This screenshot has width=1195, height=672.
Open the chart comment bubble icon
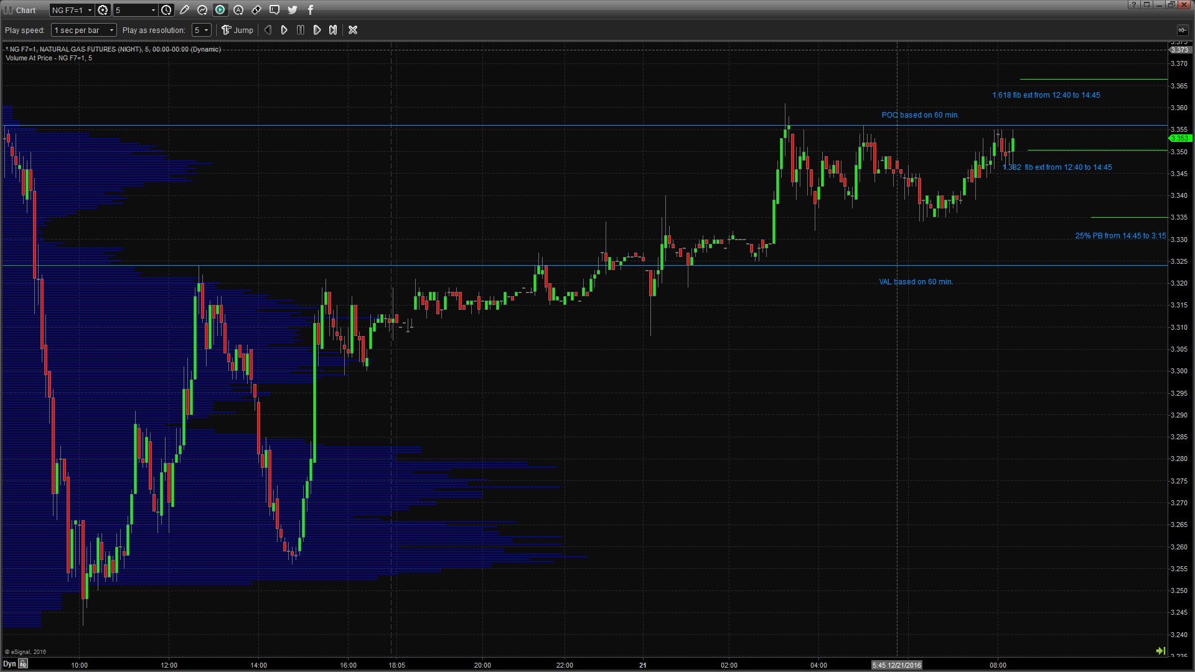coord(274,10)
